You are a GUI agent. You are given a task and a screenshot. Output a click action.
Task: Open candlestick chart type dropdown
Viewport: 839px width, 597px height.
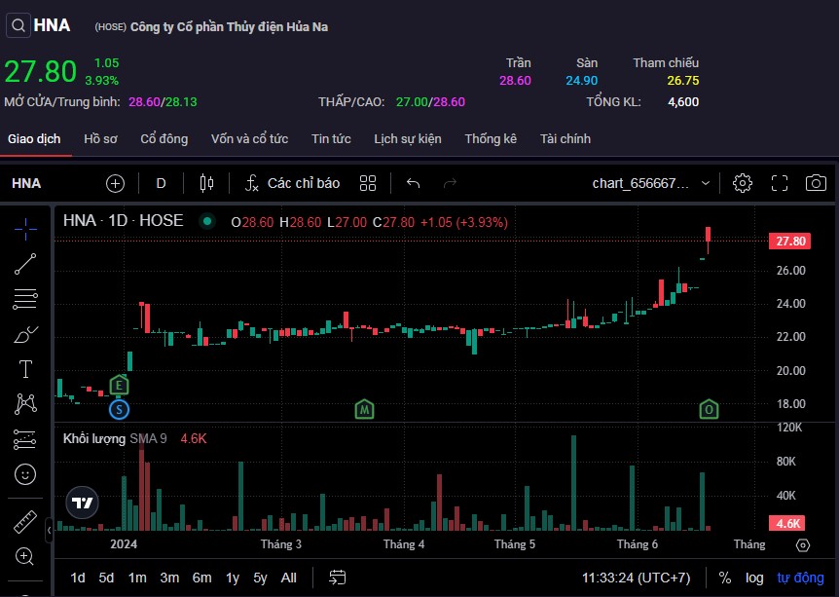tap(205, 183)
